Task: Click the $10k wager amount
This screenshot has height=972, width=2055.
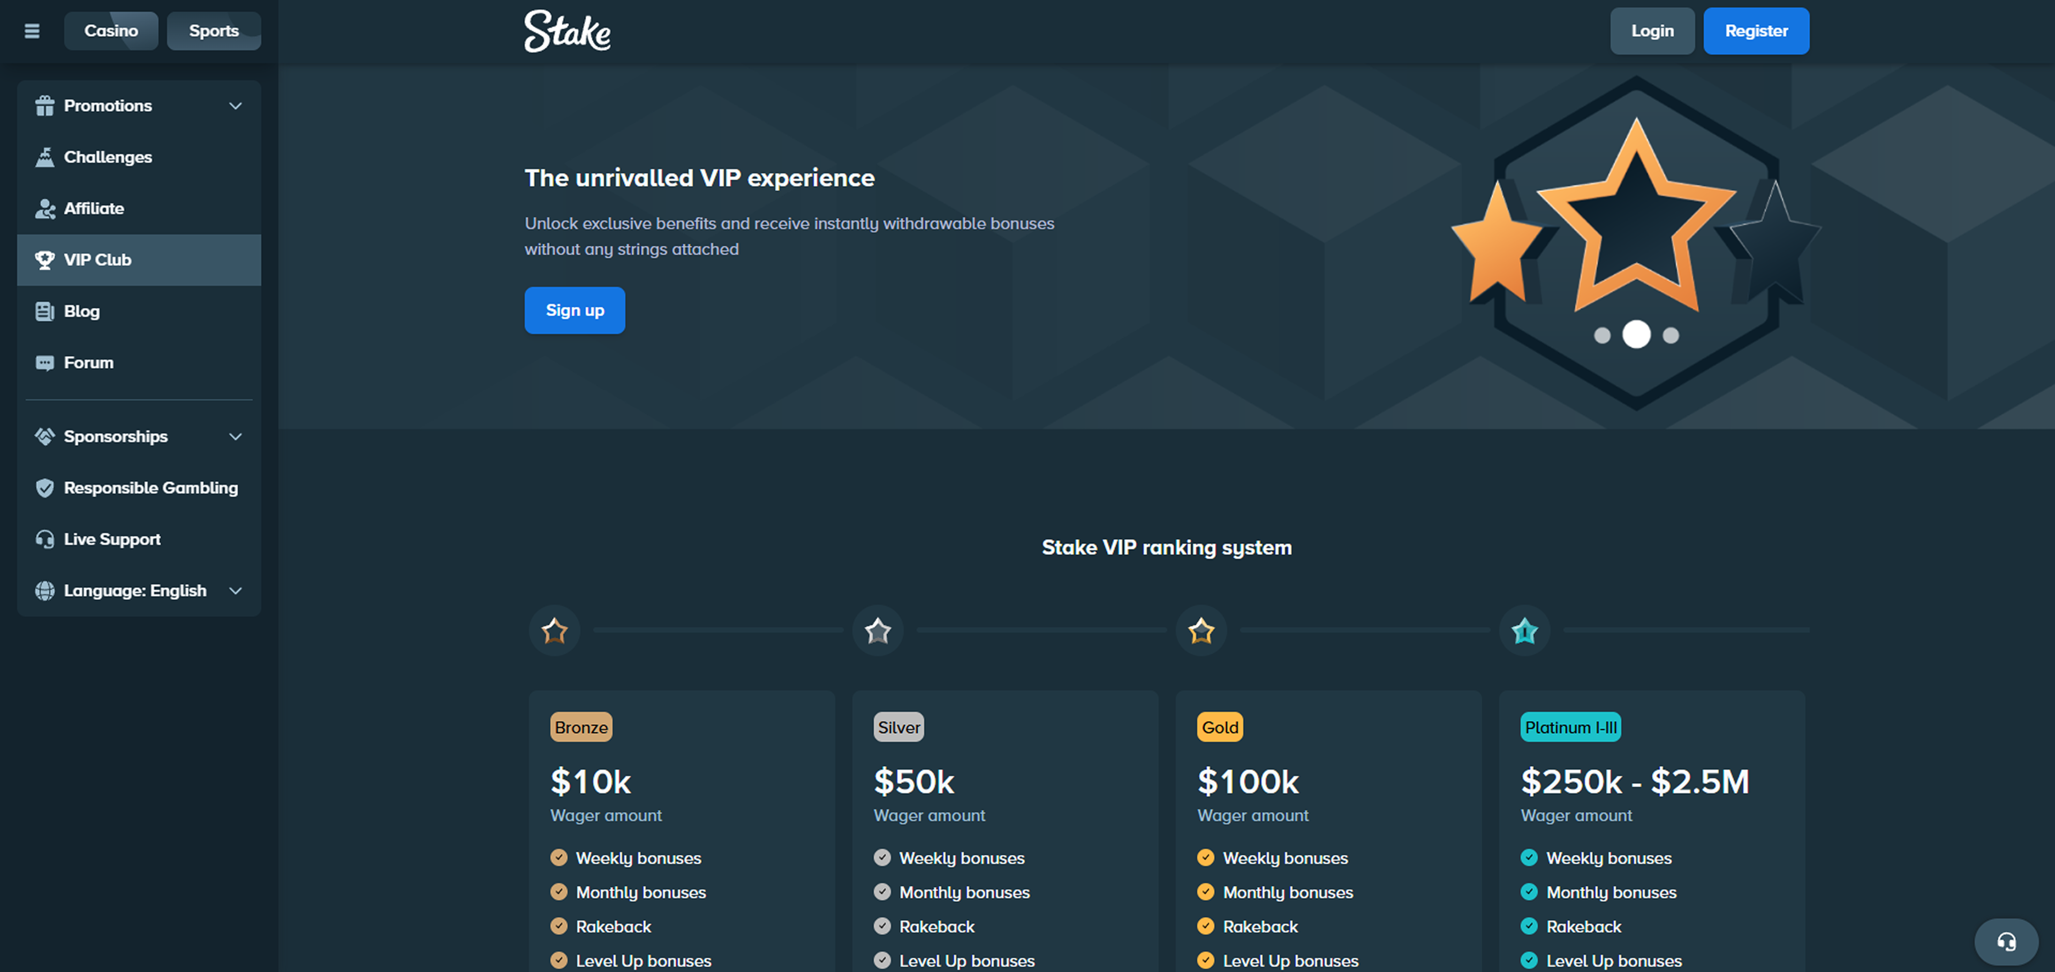Action: [x=591, y=781]
